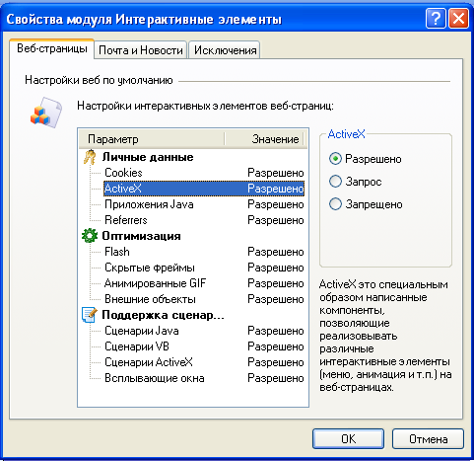474x461 pixels.
Task: Click the Отмена button
Action: [x=428, y=438]
